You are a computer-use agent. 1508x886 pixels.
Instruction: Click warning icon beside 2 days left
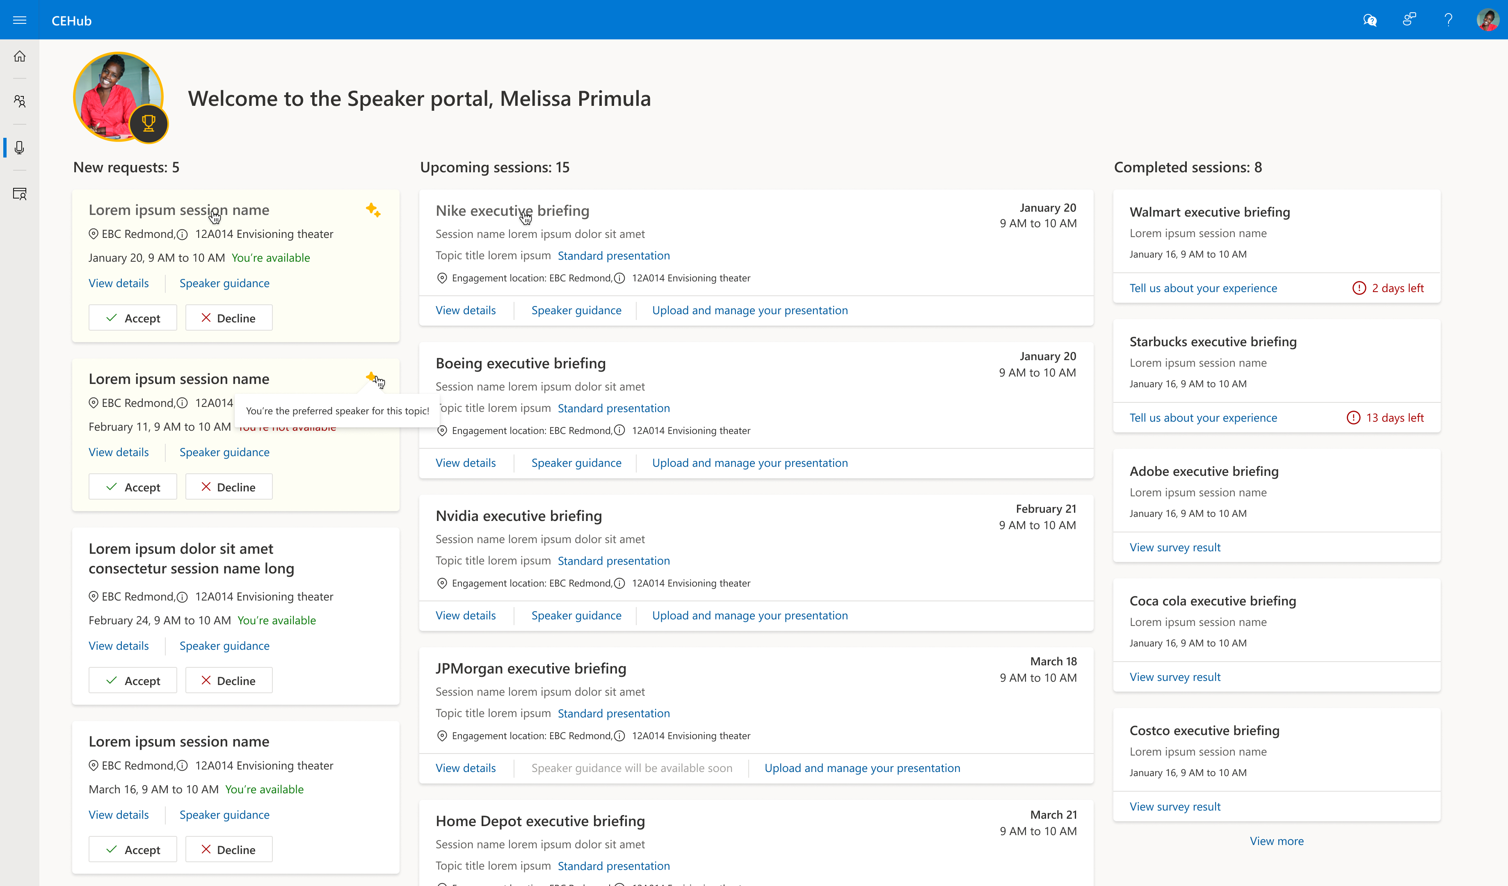coord(1359,288)
